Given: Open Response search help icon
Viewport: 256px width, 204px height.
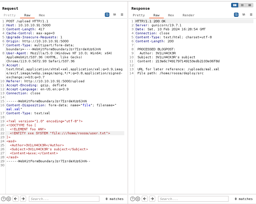Looking at the screenshot, I should 132,199.
